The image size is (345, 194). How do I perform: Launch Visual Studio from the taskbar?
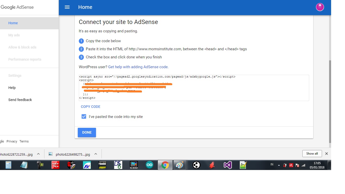coord(228,165)
